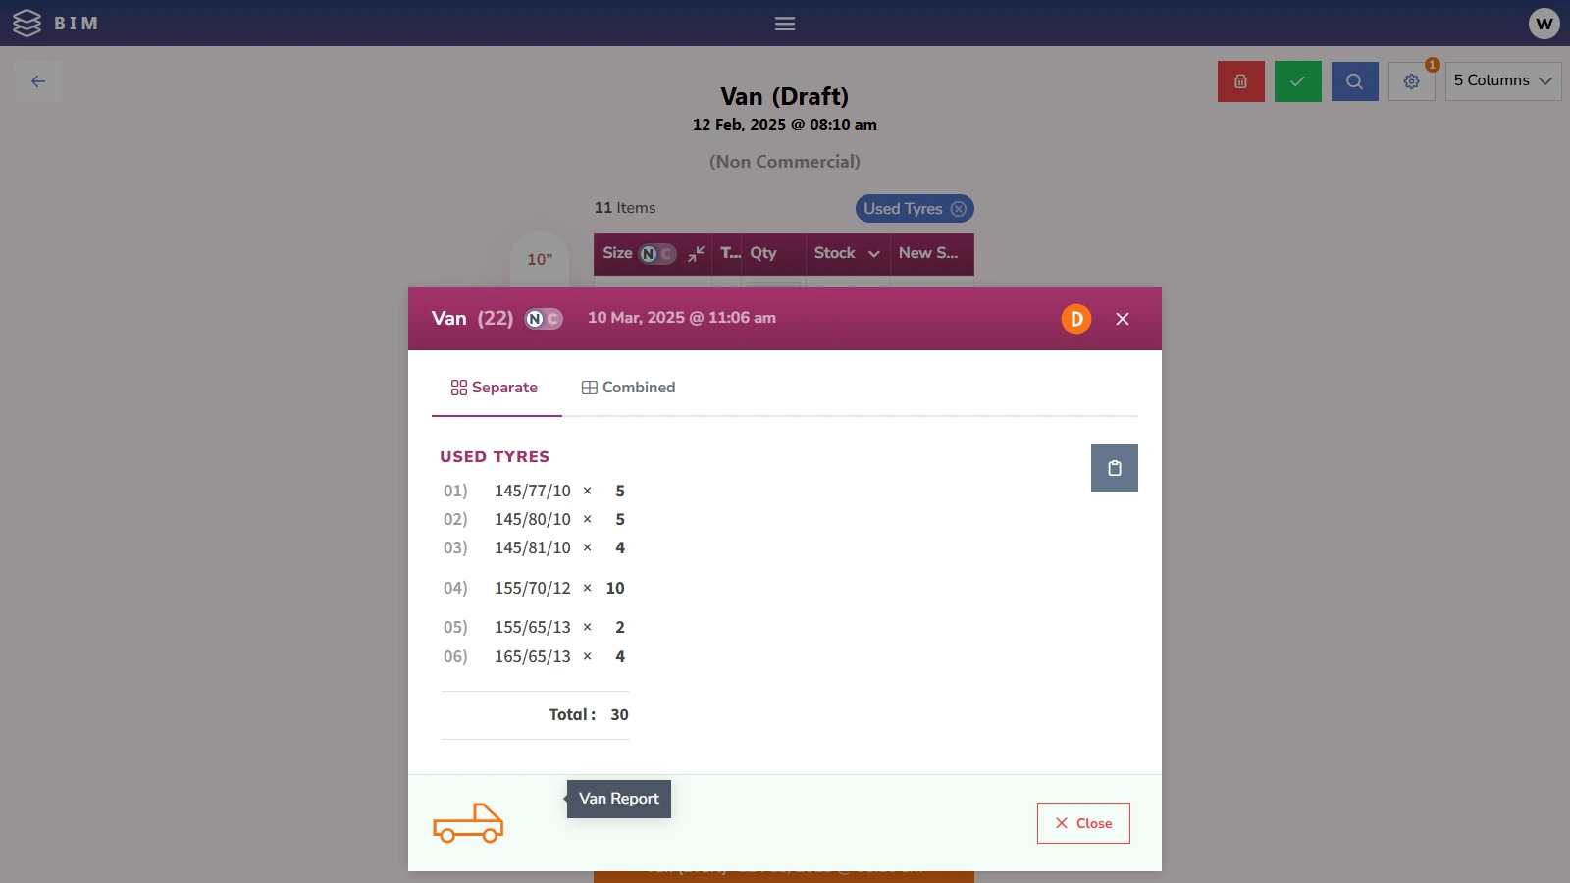Select the Separate tab
This screenshot has height=883, width=1570.
click(495, 388)
